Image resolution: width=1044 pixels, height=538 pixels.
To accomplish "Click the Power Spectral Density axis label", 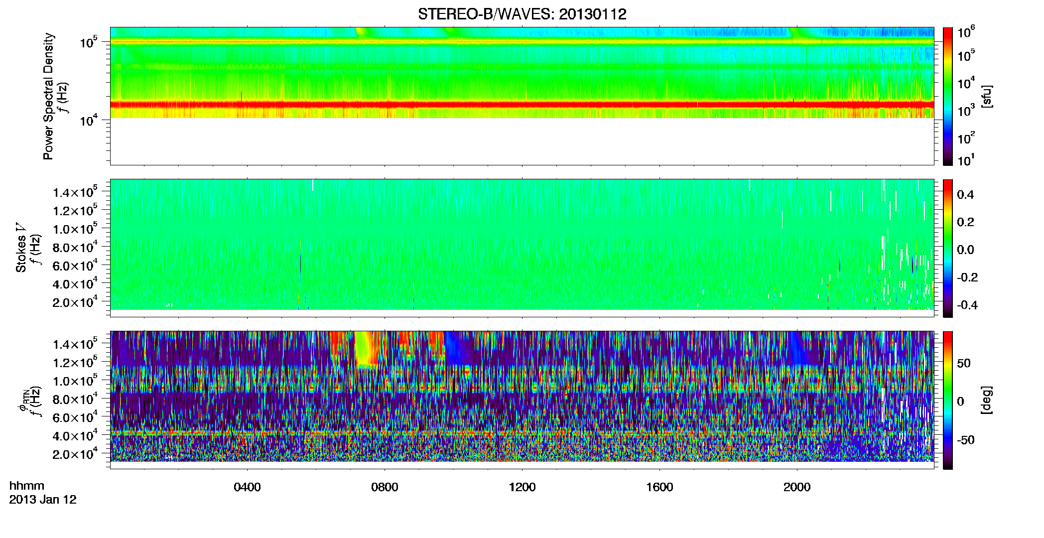I will (x=48, y=96).
